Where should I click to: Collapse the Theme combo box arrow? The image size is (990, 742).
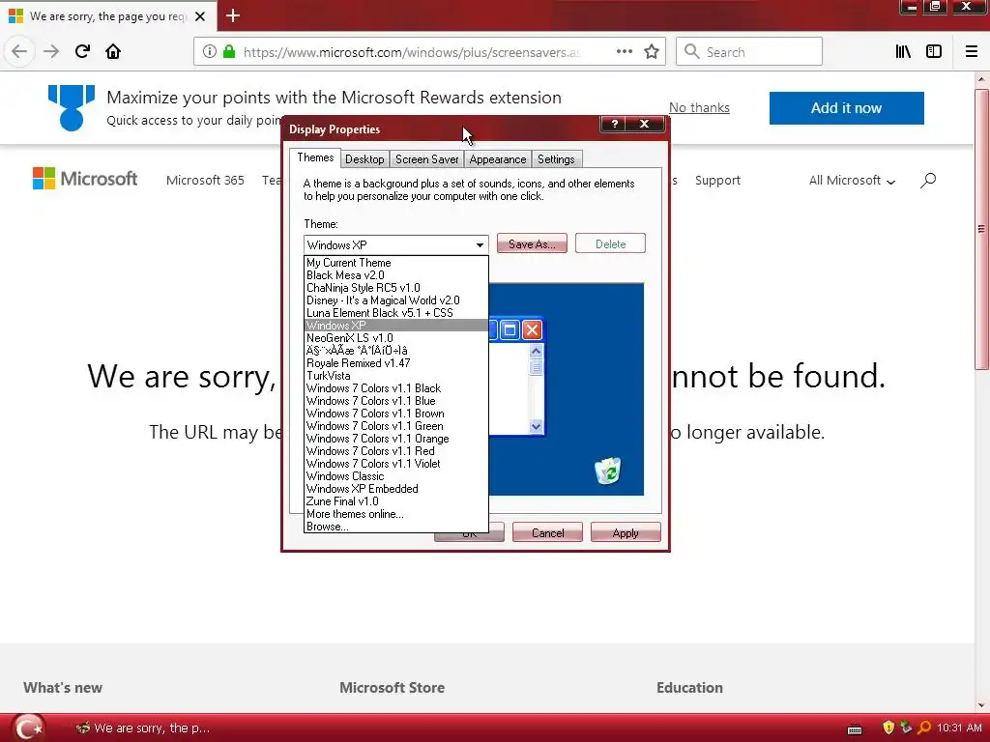tap(480, 244)
